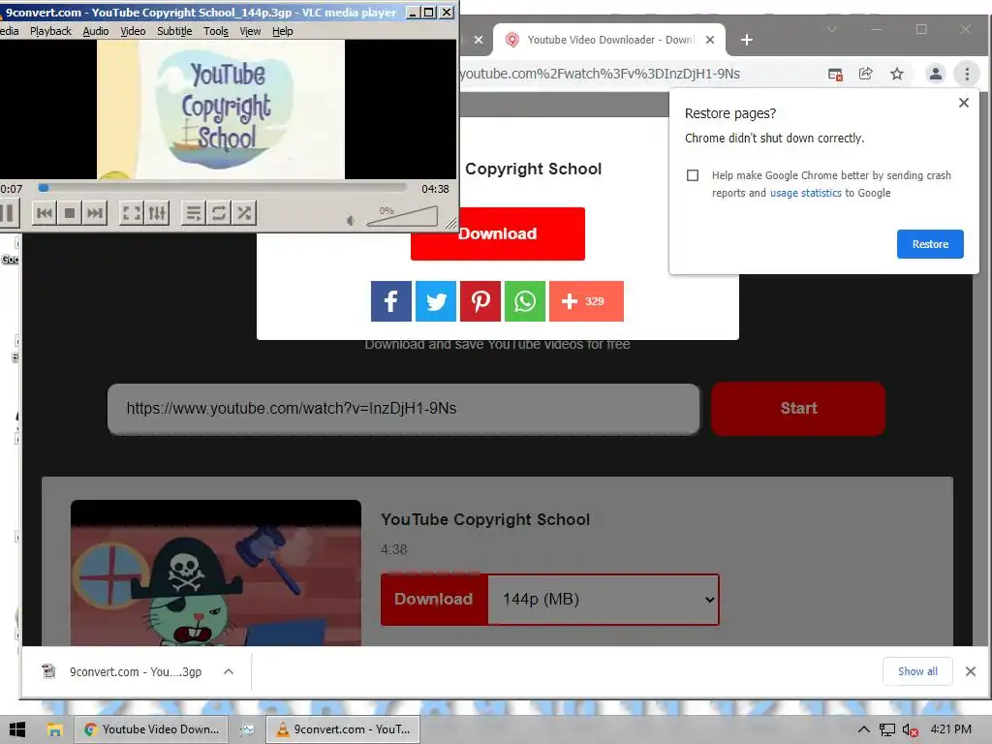Open the usage statistics link
The height and width of the screenshot is (744, 992).
805,193
